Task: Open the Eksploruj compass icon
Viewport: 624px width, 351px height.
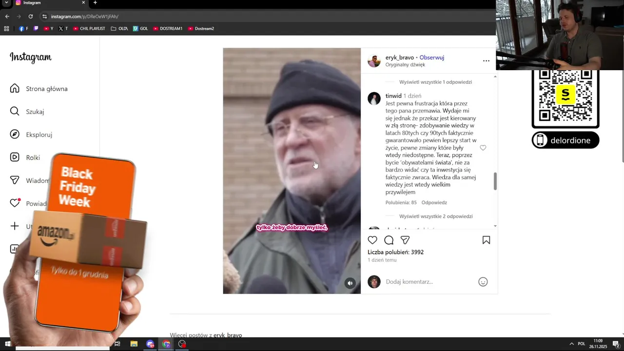Action: [15, 135]
